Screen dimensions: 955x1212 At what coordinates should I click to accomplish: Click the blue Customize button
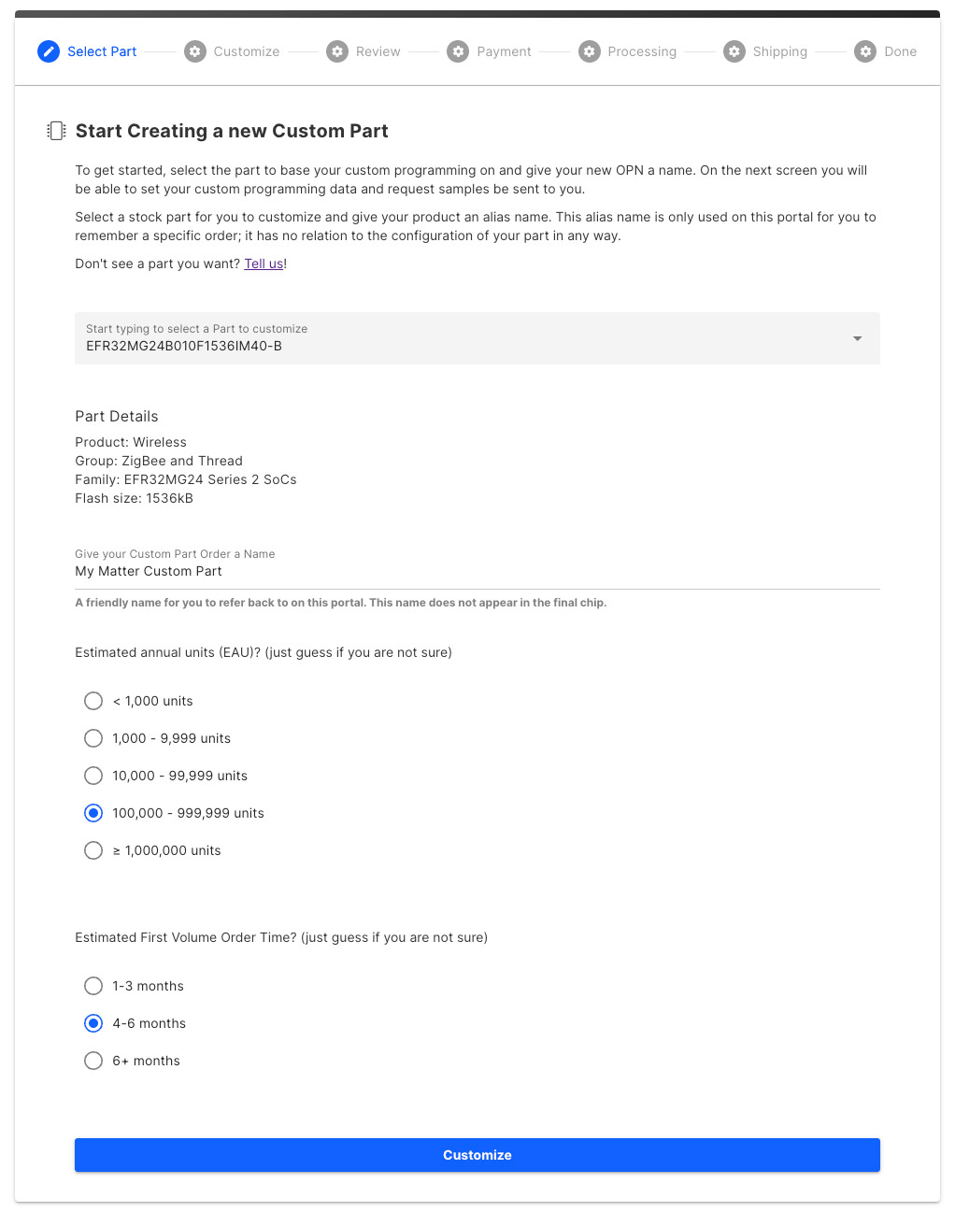[477, 1155]
